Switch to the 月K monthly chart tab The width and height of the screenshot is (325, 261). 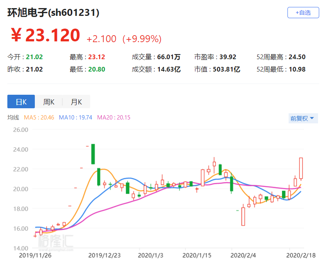76,102
